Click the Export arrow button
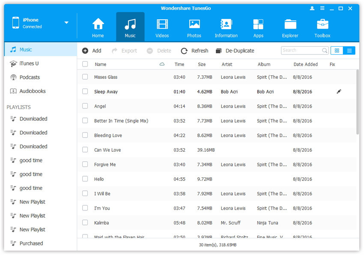 pos(125,51)
